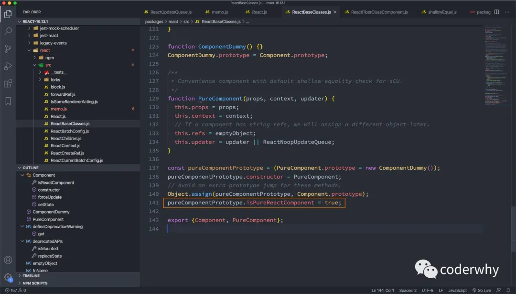The width and height of the screenshot is (516, 294).
Task: Open the Extensions view
Action: coord(8,83)
